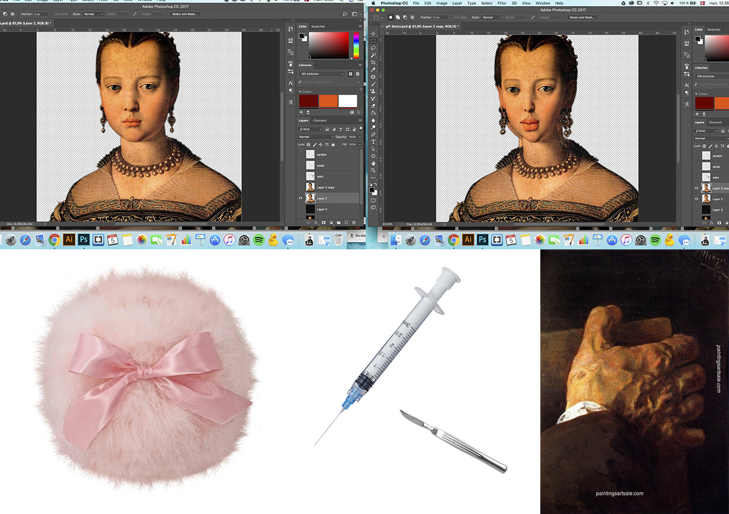
Task: Open Photoshop CC application menu in right window
Action: click(394, 3)
